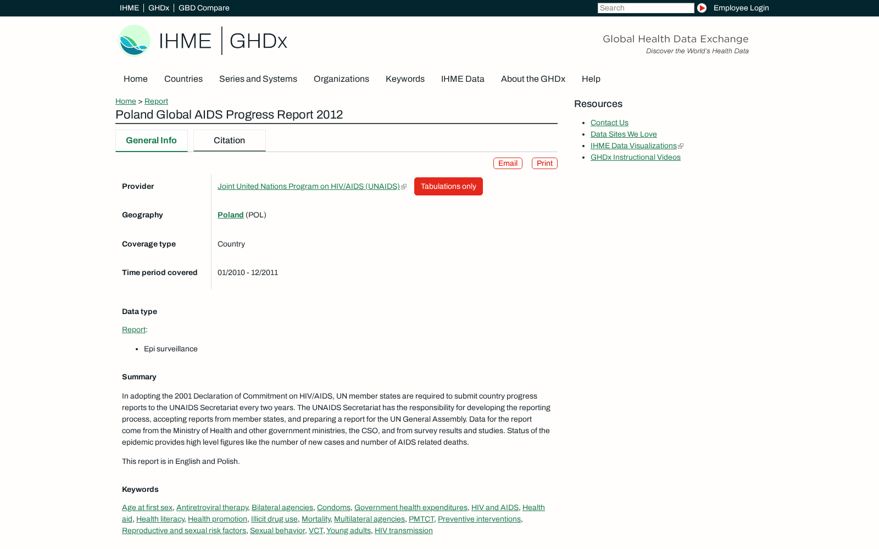Click Report breadcrumb link
Image resolution: width=879 pixels, height=549 pixels.
click(156, 101)
